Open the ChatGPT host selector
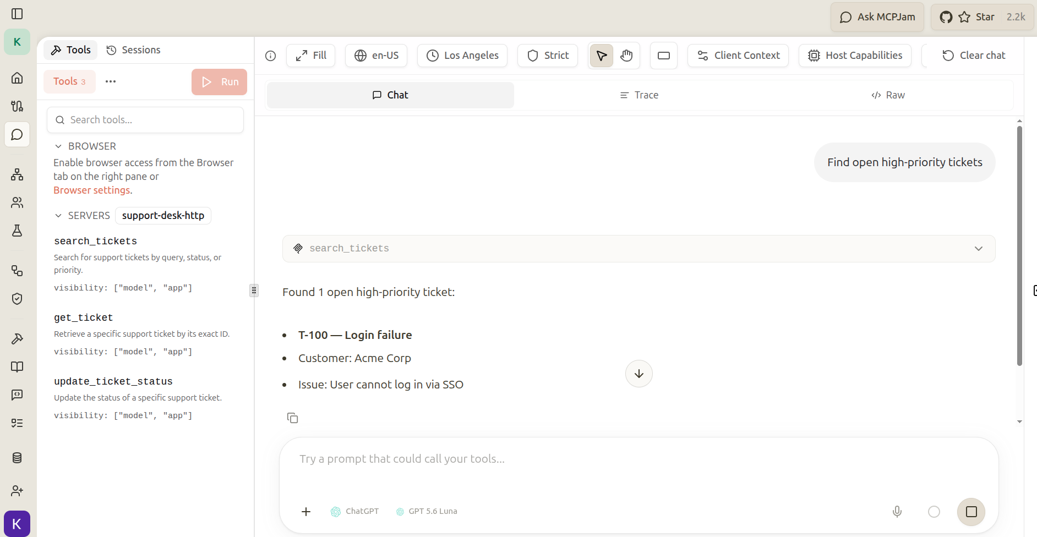 point(354,511)
